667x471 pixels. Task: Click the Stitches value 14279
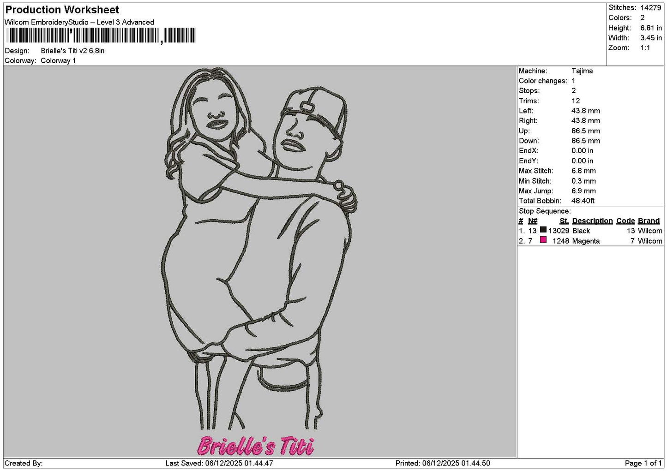point(651,8)
